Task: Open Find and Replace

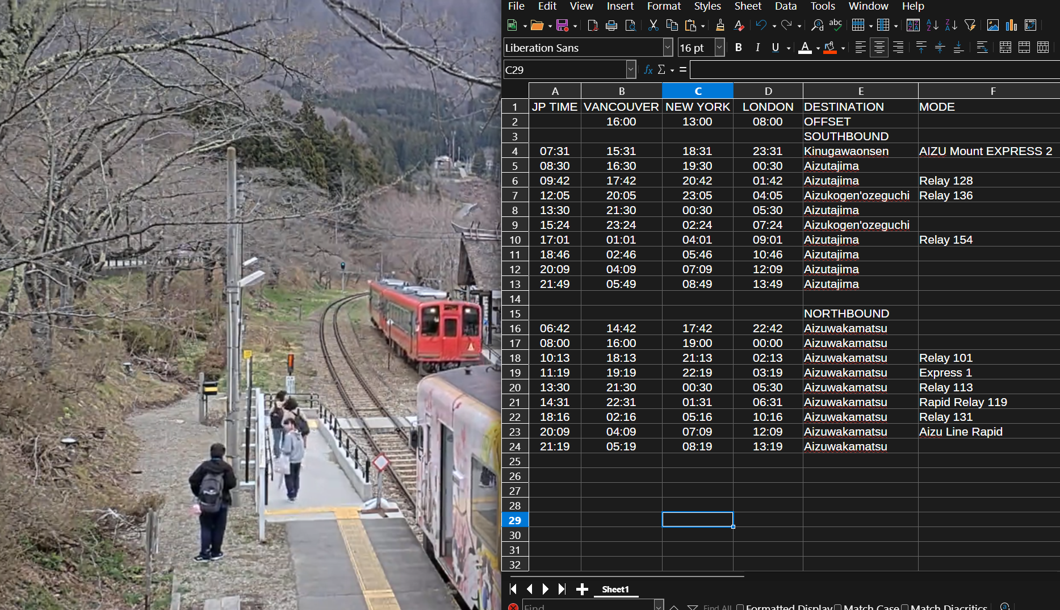Action: pos(817,25)
